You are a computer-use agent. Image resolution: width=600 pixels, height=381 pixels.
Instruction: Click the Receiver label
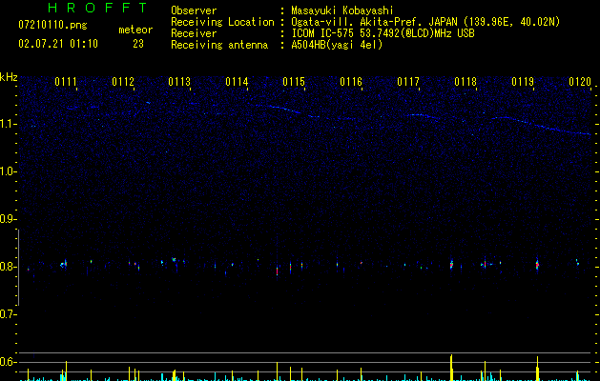coord(194,33)
